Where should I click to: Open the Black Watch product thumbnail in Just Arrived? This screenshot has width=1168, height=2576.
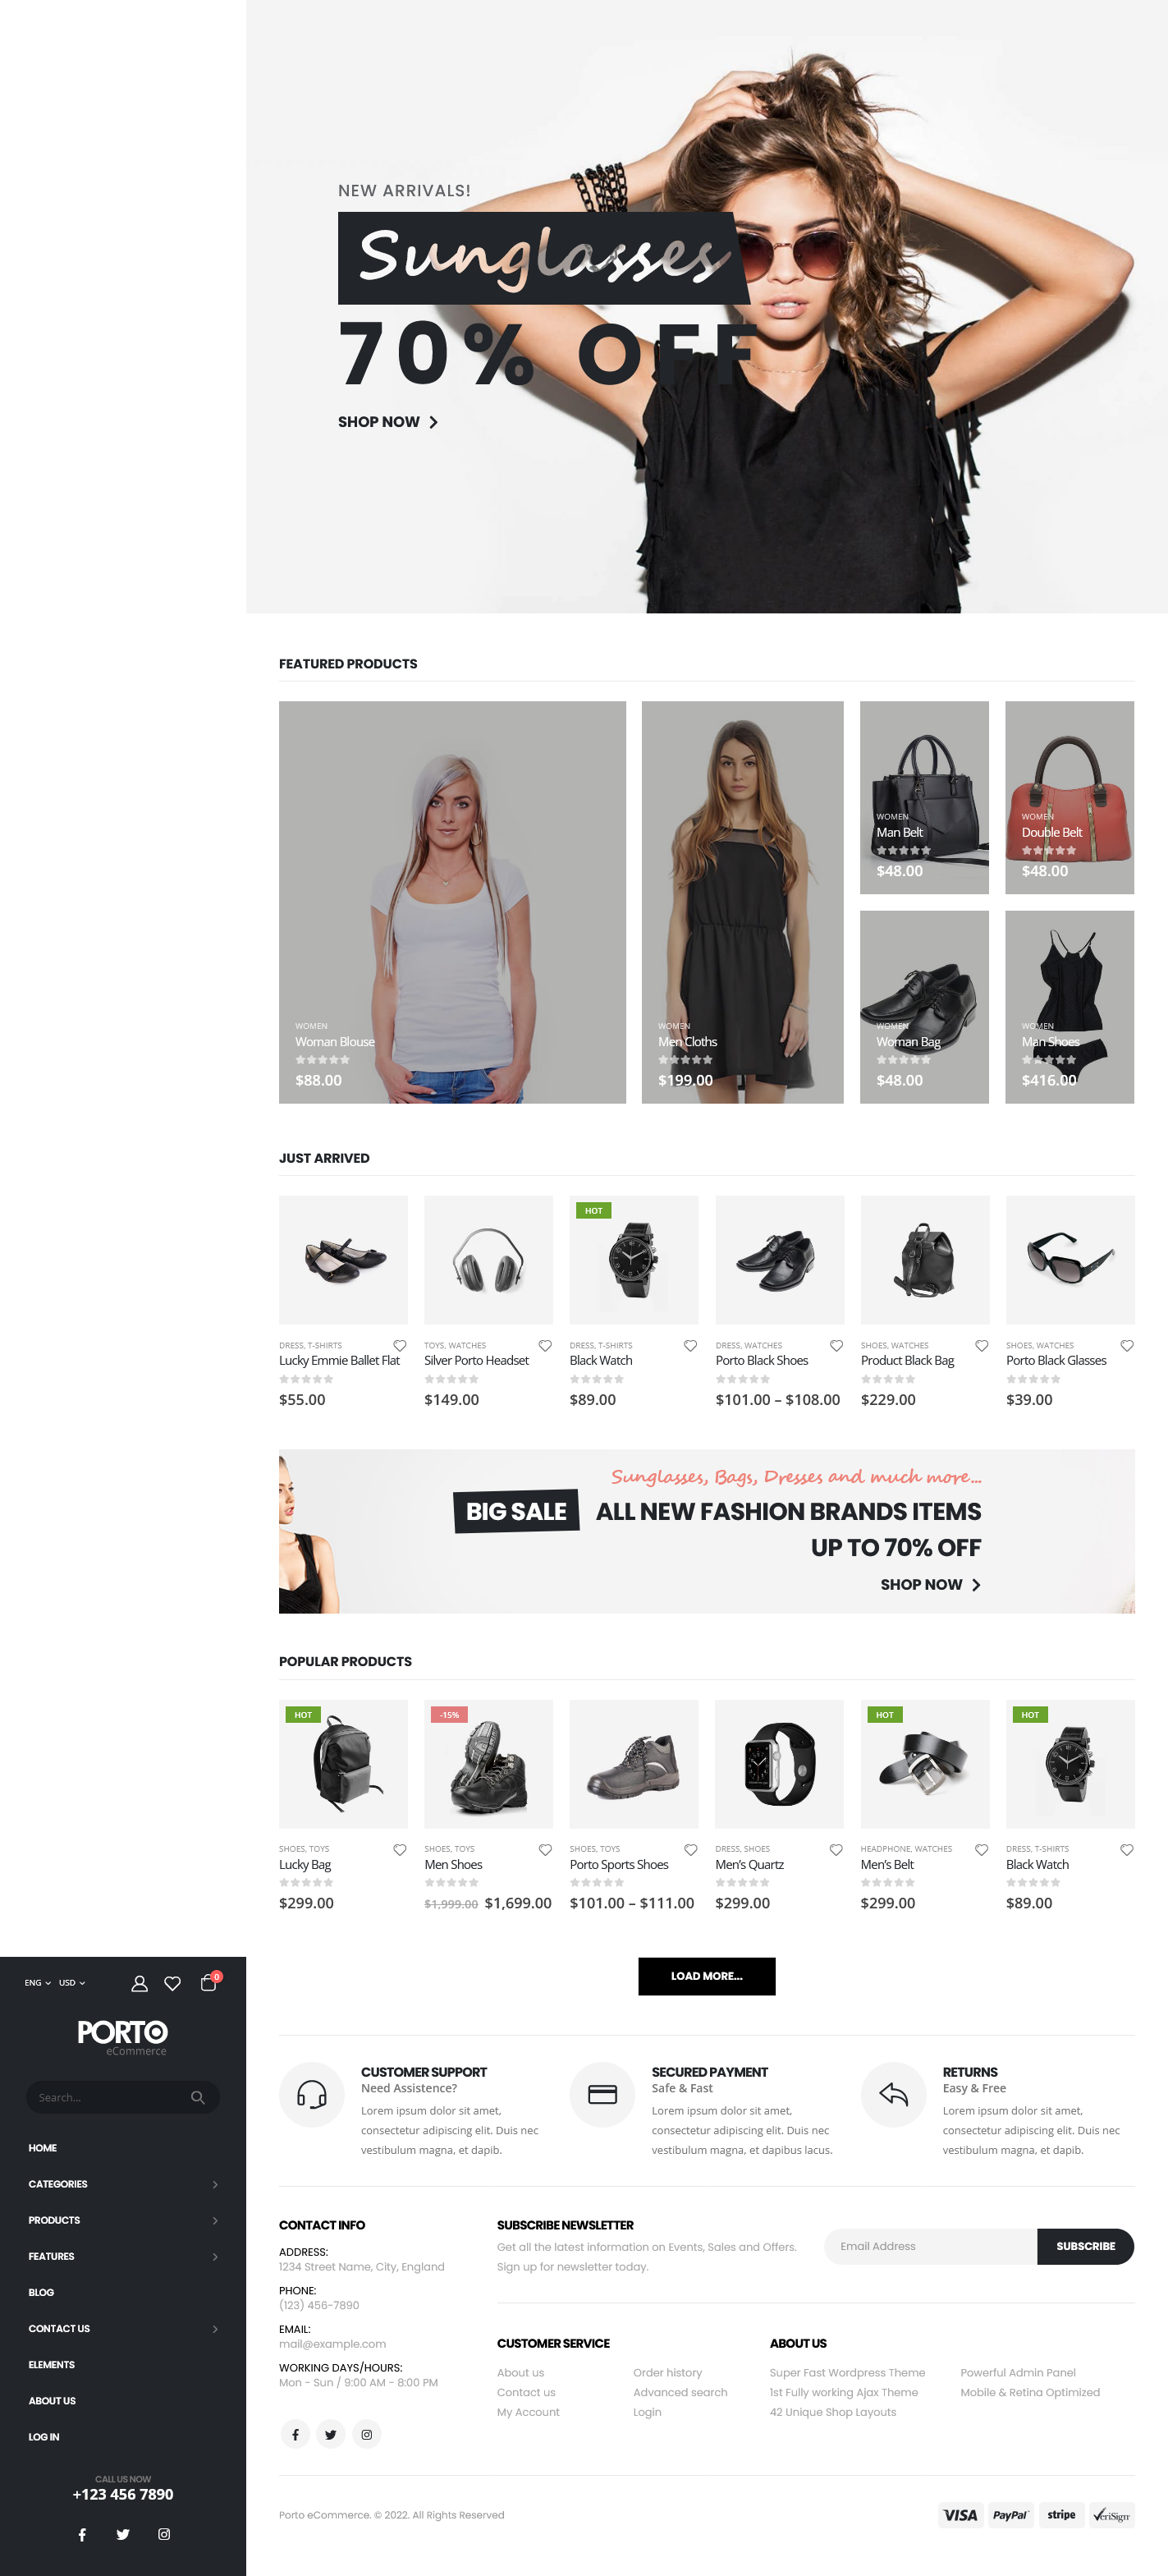click(x=634, y=1259)
